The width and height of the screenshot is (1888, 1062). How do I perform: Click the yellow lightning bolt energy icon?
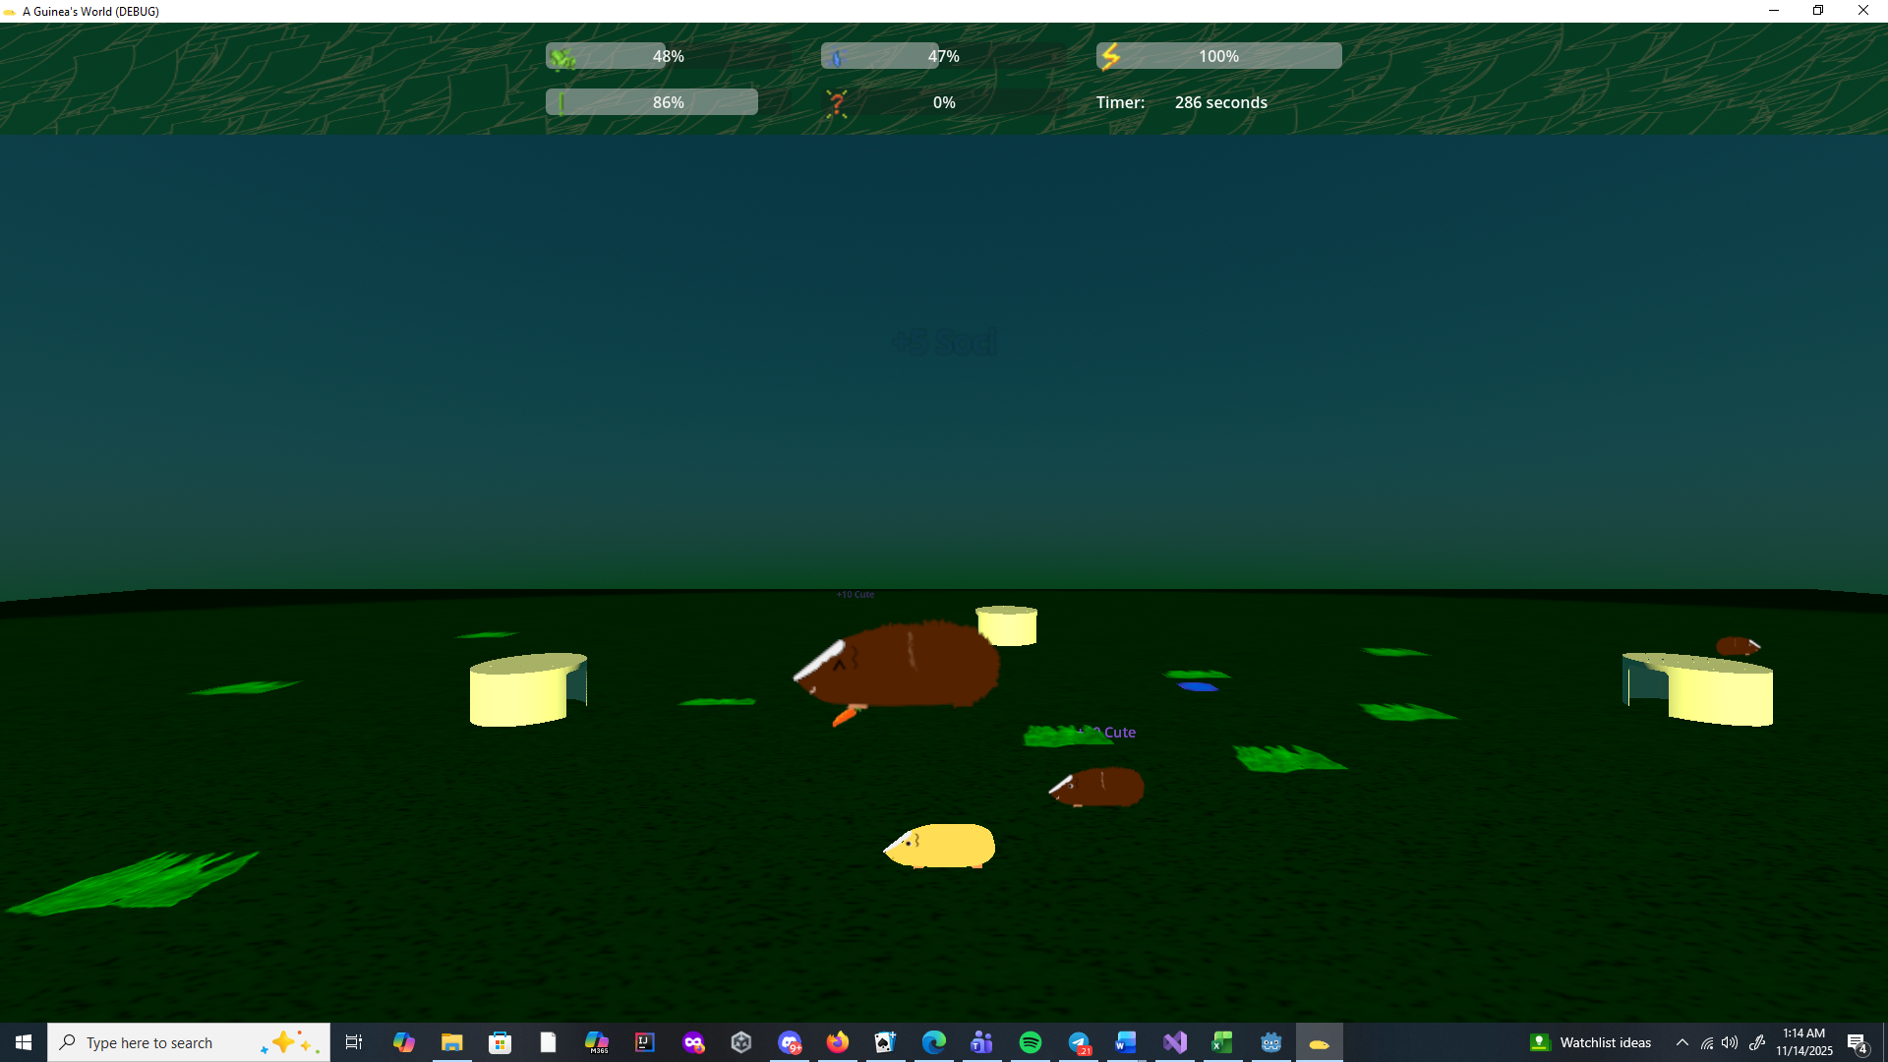pyautogui.click(x=1110, y=56)
